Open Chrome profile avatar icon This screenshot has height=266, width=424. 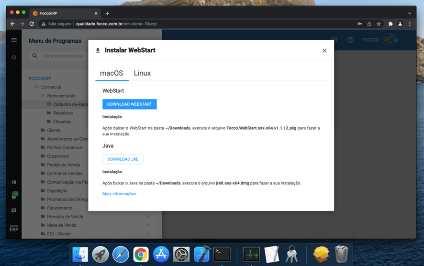[x=400, y=24]
